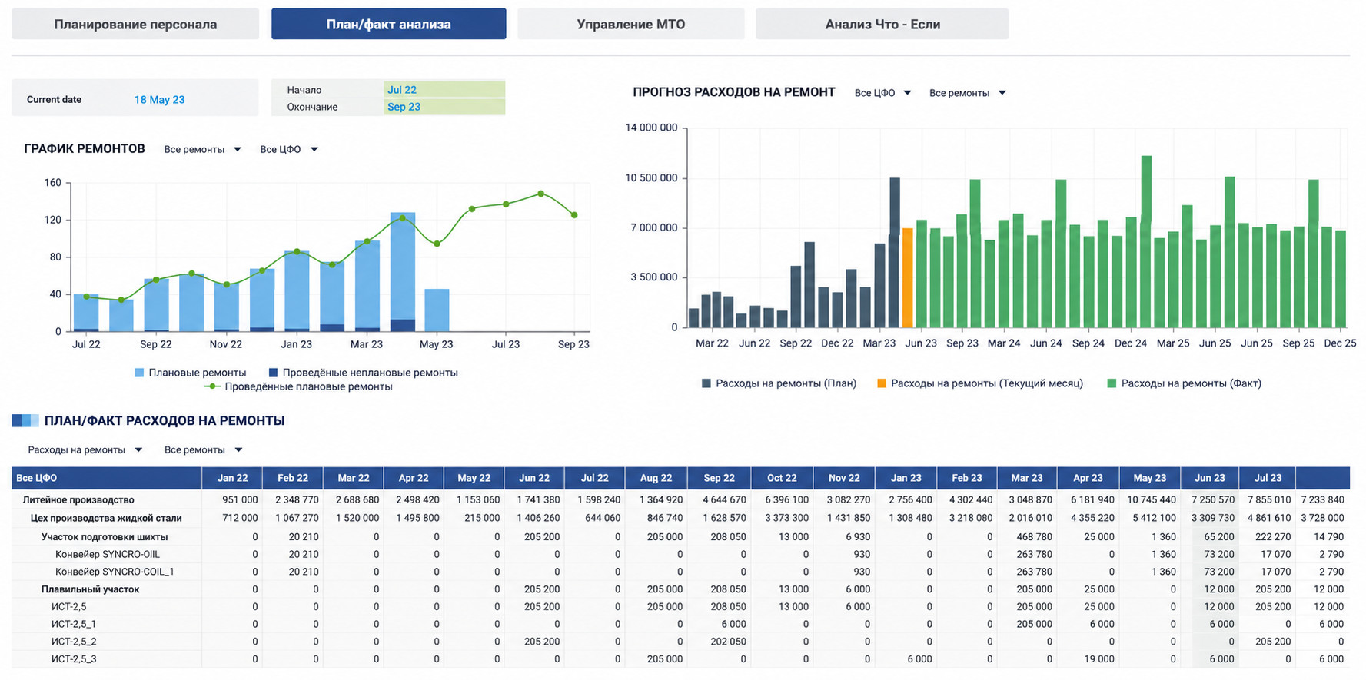Image resolution: width=1366 pixels, height=680 pixels.
Task: Click the 18 May 23 current date value
Action: [x=159, y=100]
